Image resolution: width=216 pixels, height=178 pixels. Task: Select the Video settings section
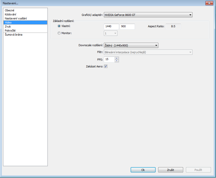click(x=25, y=22)
